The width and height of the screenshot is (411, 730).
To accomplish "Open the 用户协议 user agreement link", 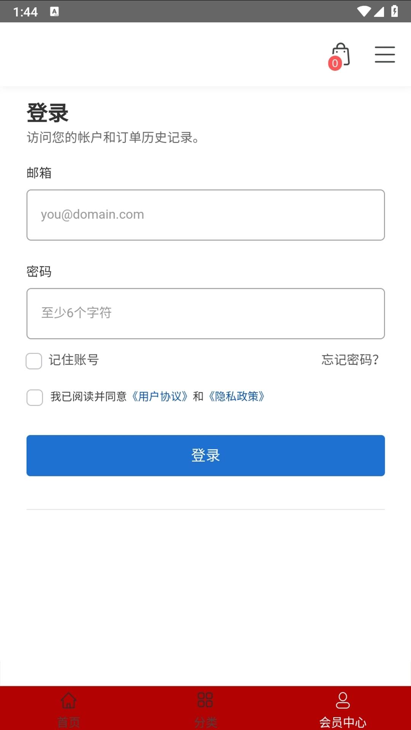I will tap(160, 397).
